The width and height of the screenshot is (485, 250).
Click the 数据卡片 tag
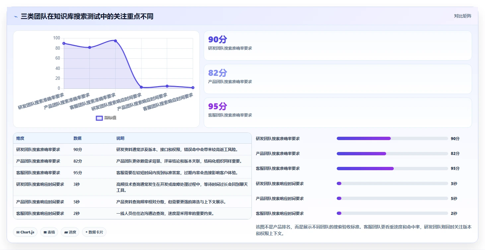[x=94, y=232]
